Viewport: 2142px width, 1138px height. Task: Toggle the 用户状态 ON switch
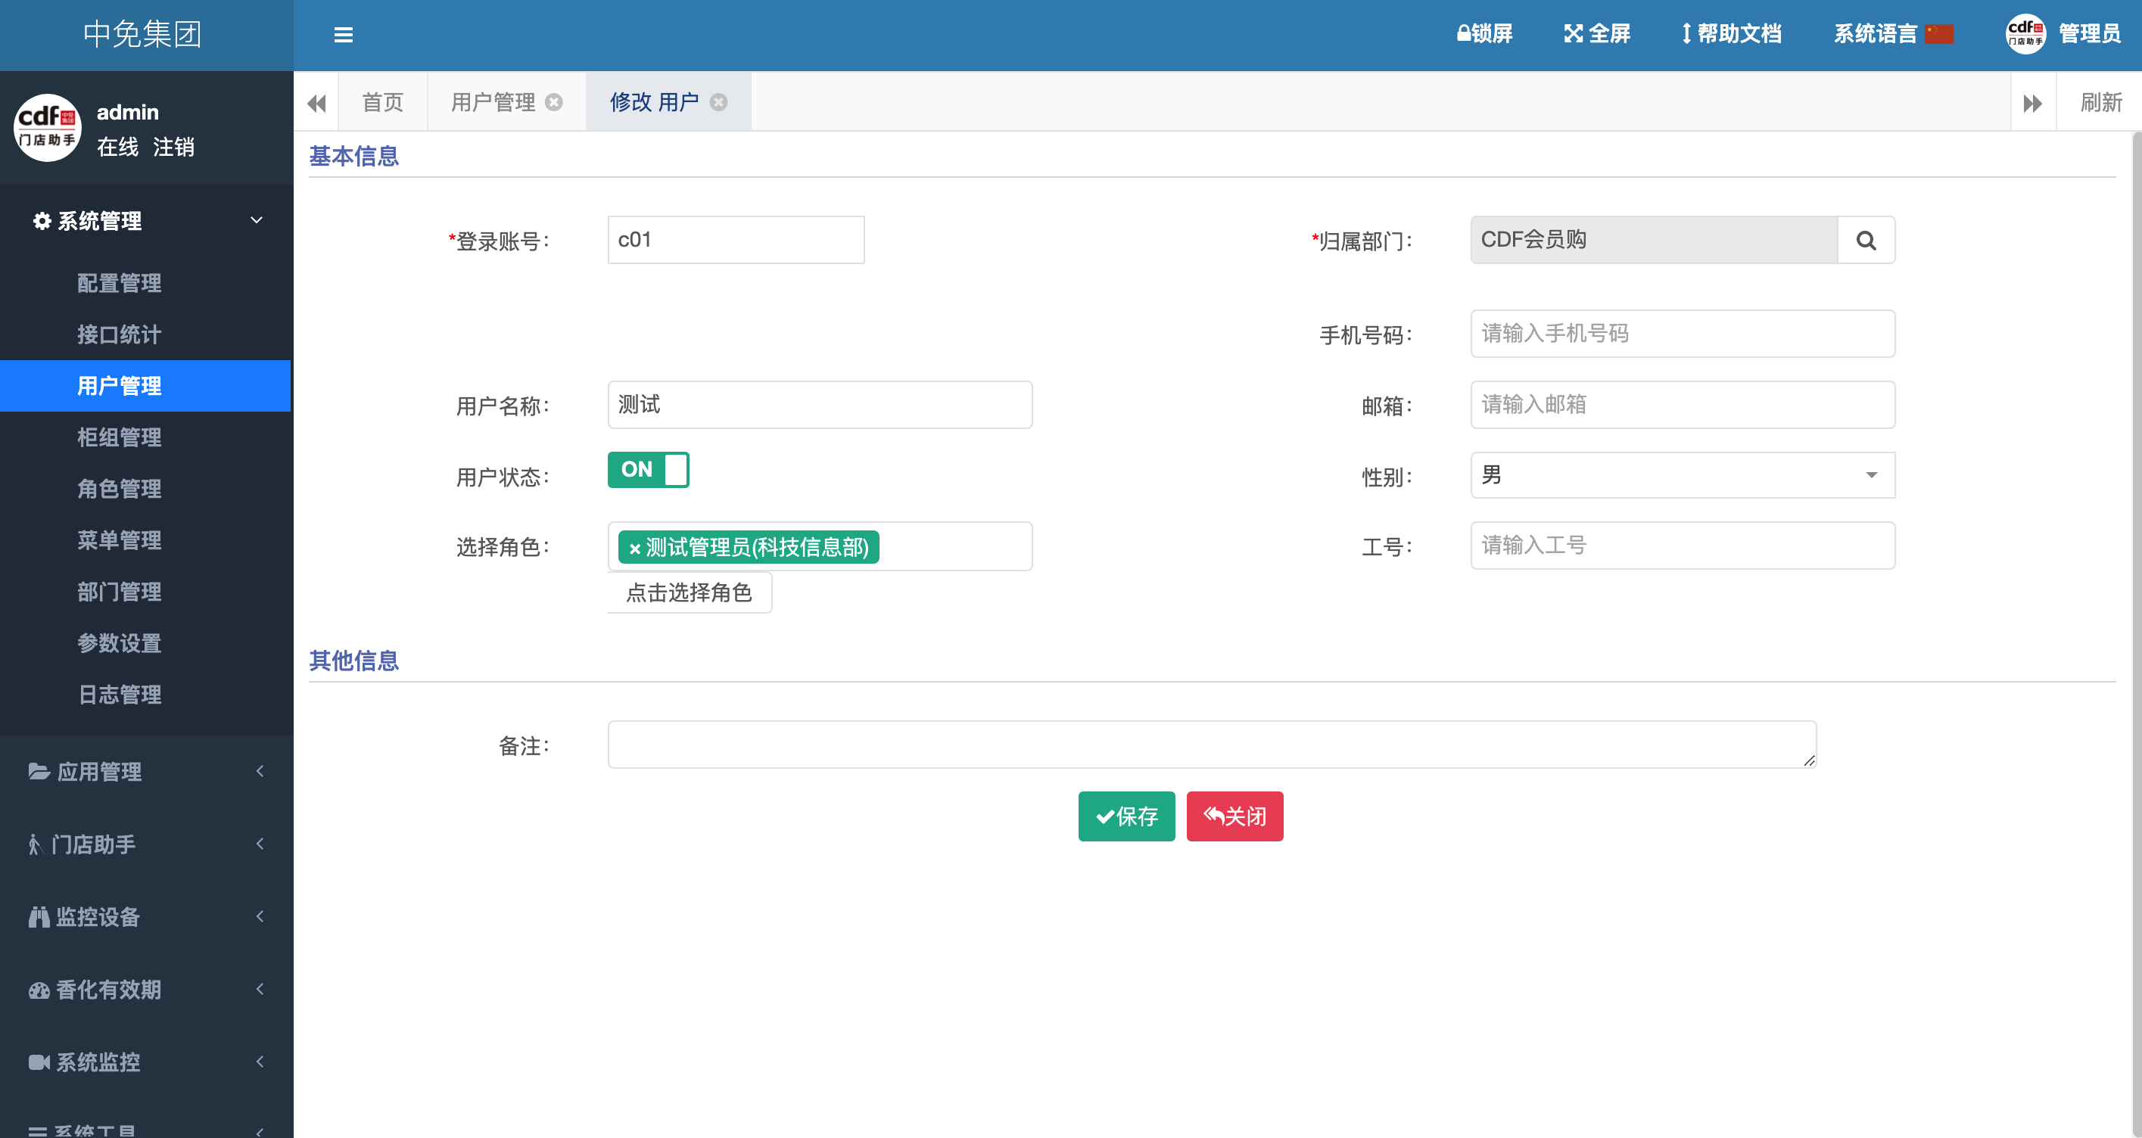coord(648,470)
